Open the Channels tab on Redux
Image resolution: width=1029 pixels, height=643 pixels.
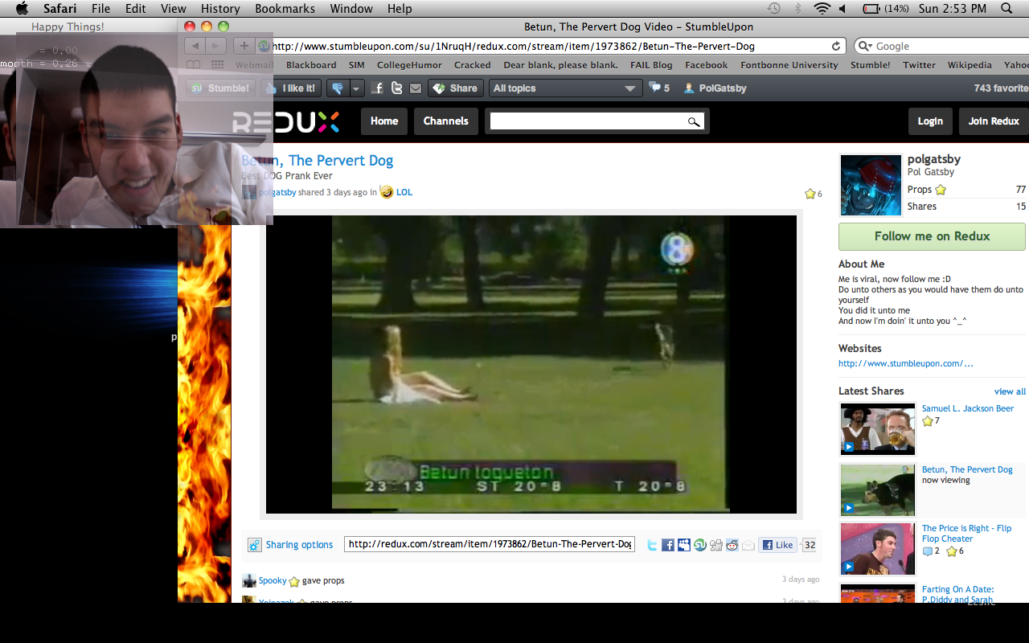[x=445, y=121]
